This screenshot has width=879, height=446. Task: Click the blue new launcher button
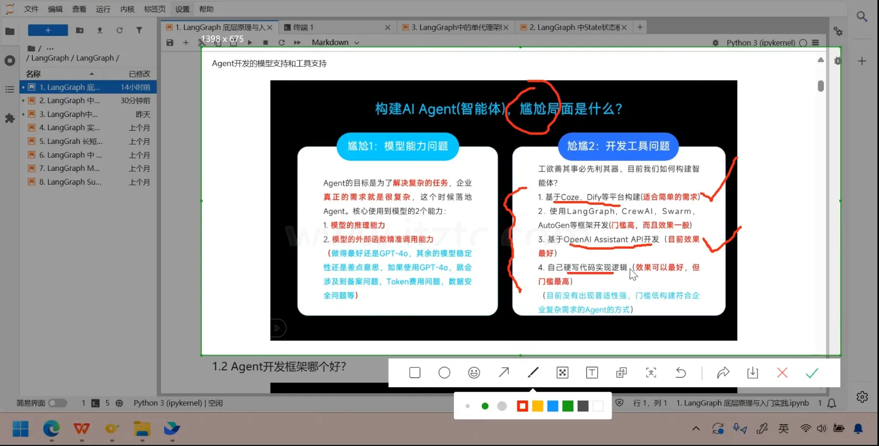tap(48, 30)
